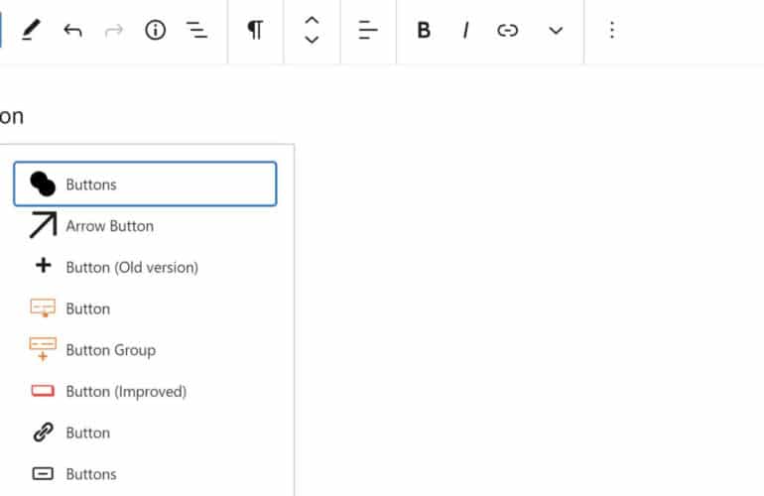This screenshot has width=764, height=496.
Task: Open the document Details info icon
Action: pos(156,31)
